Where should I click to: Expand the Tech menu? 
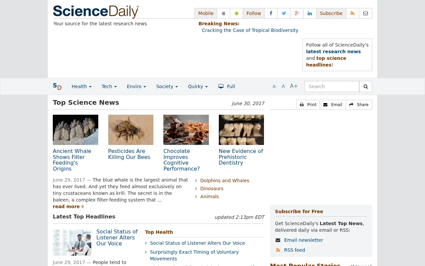tap(109, 86)
